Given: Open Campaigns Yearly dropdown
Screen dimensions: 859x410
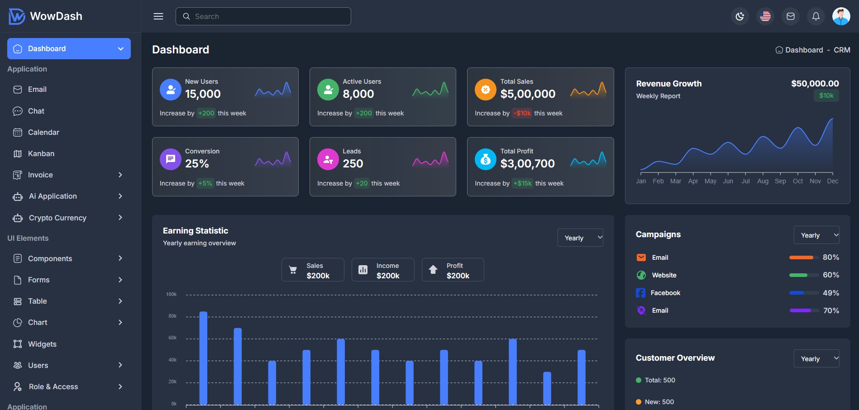Looking at the screenshot, I should (x=816, y=235).
